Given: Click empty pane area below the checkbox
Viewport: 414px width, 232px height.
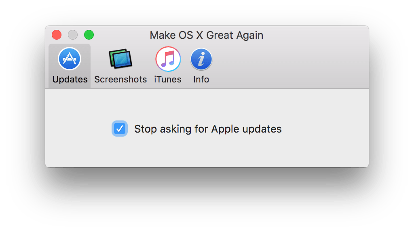Looking at the screenshot, I should coord(207,152).
